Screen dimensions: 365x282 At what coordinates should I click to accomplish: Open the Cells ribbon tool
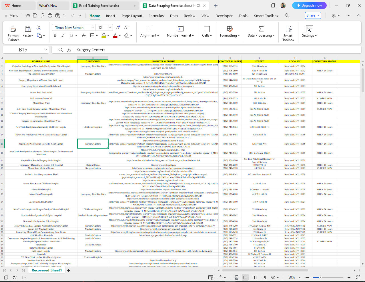[207, 31]
